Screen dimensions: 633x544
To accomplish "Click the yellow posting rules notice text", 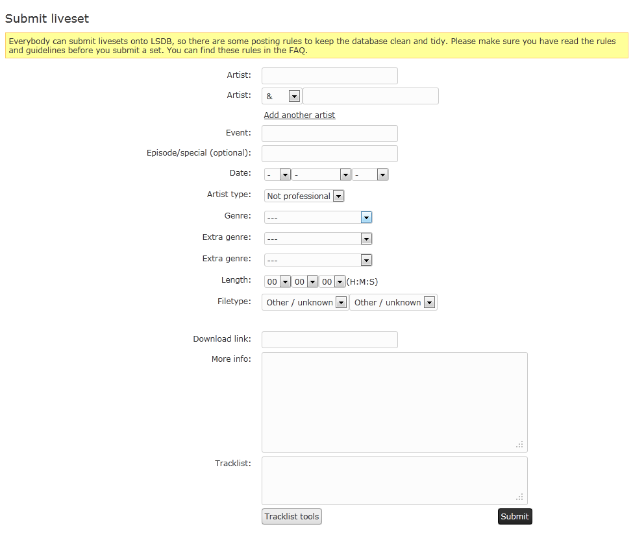I will click(312, 45).
